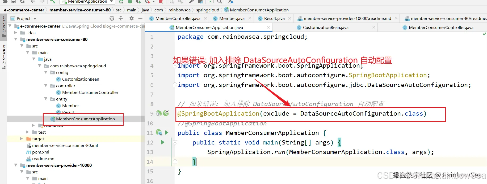Collapse the member-service-provider-10000 module
Image resolution: width=487 pixels, height=184 pixels.
[16, 165]
